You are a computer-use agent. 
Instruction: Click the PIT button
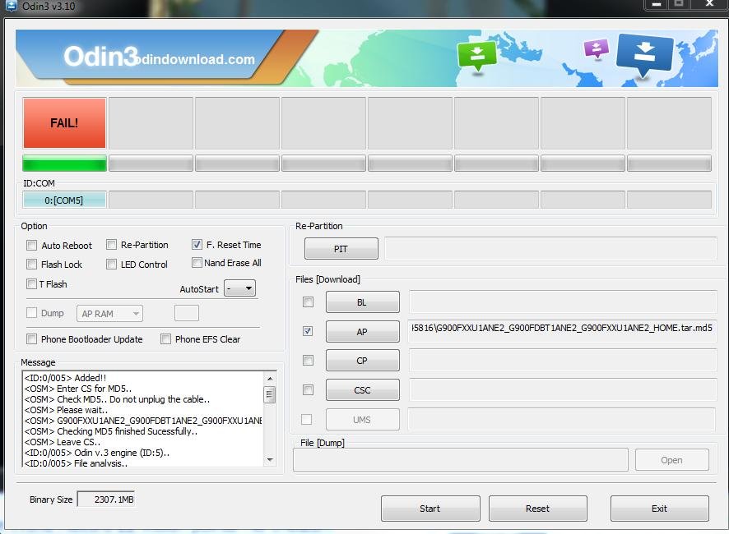(341, 249)
